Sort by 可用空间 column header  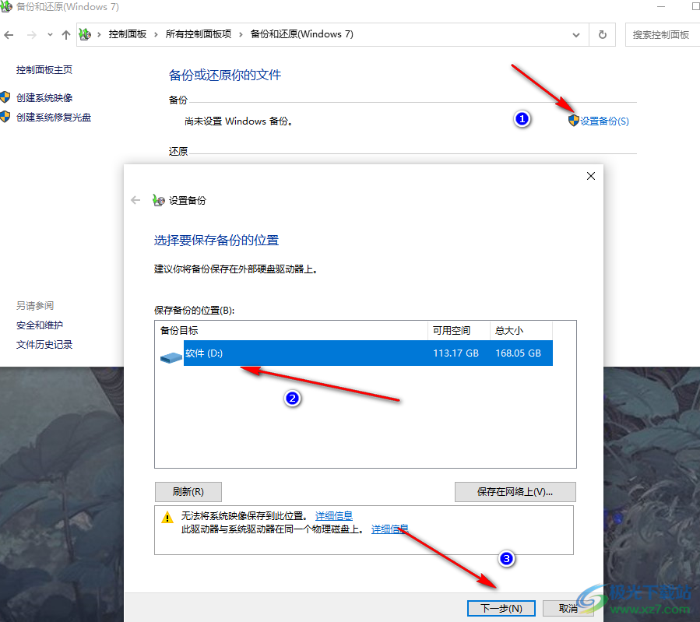459,331
